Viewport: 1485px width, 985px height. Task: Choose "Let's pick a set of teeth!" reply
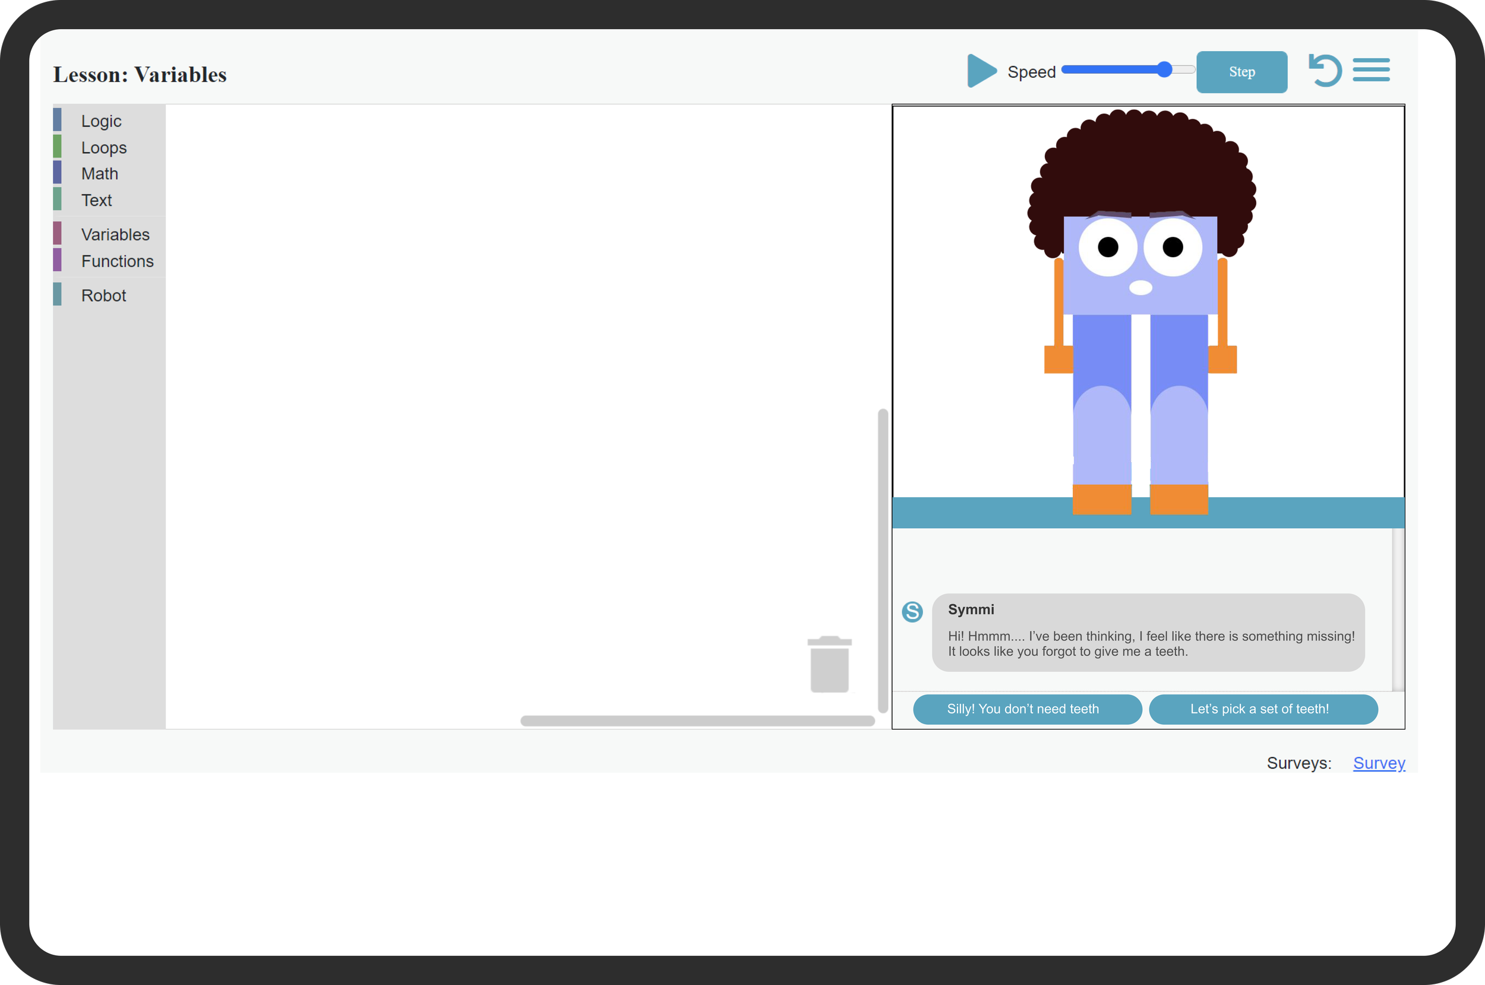pos(1263,709)
